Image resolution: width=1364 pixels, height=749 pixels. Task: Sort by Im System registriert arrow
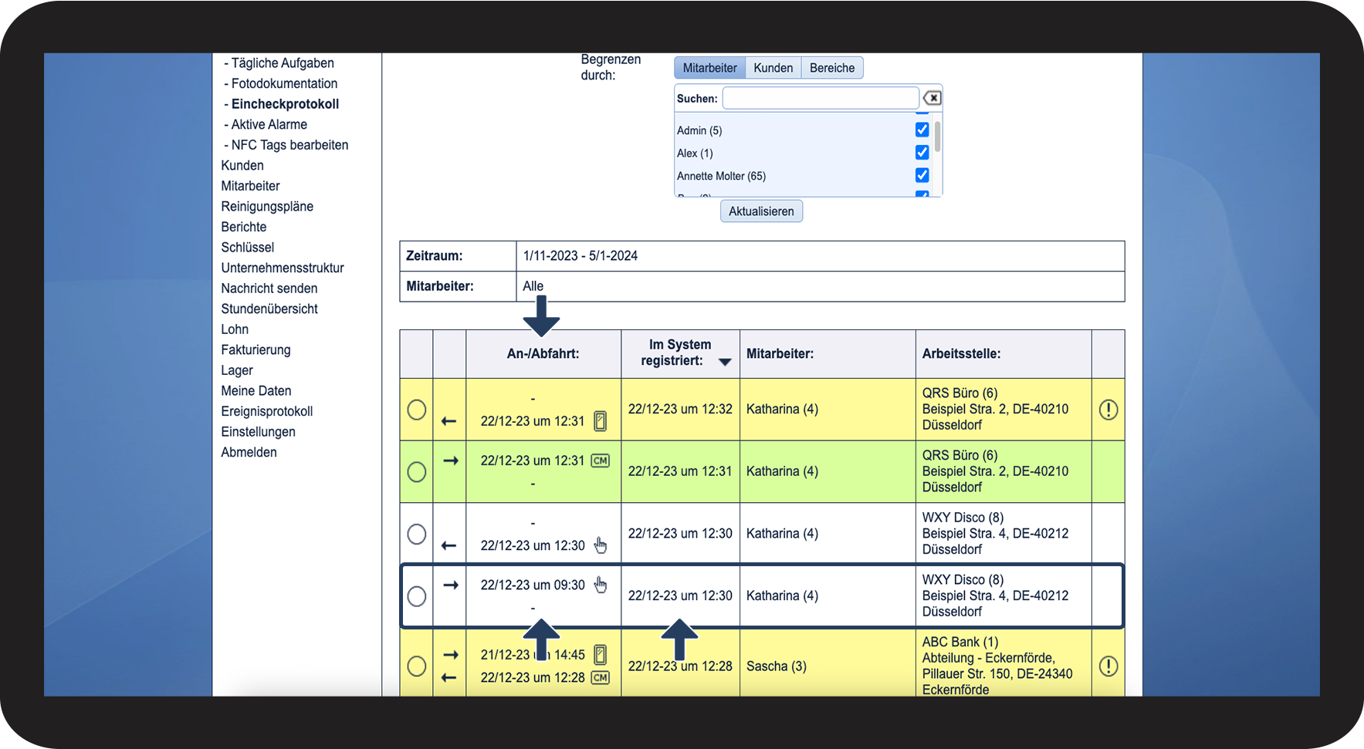725,362
